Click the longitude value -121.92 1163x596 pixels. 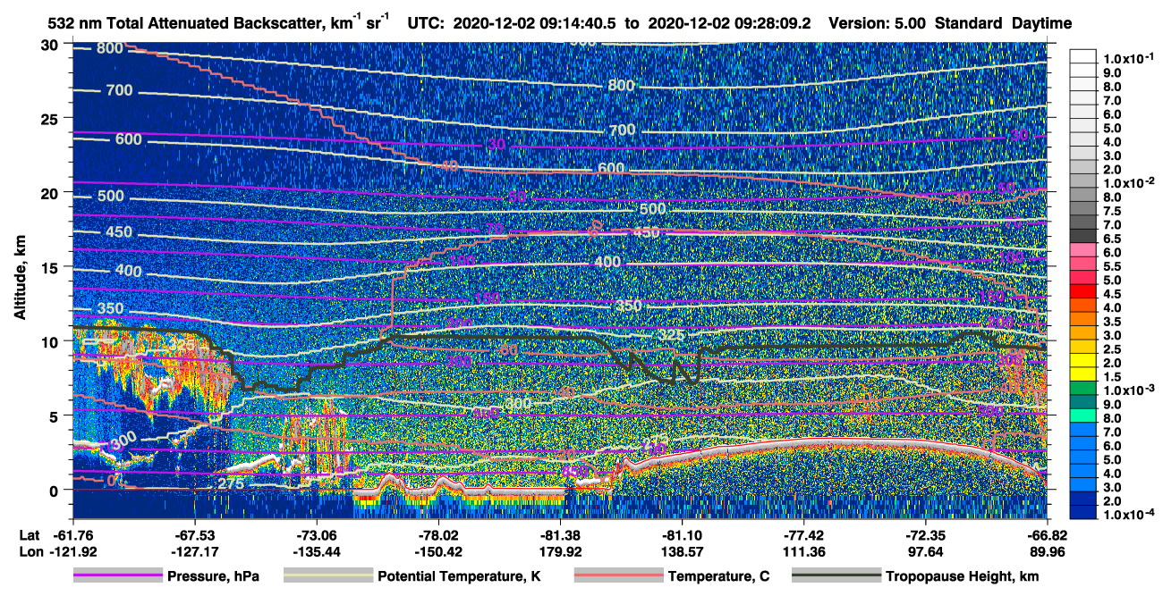(72, 551)
